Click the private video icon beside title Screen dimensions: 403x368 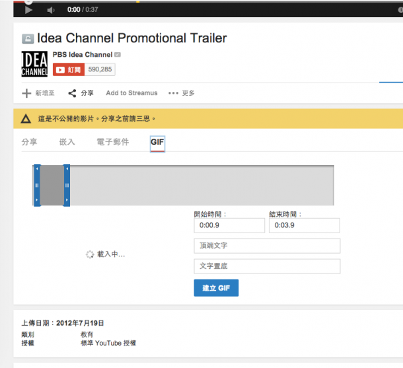[x=28, y=38]
